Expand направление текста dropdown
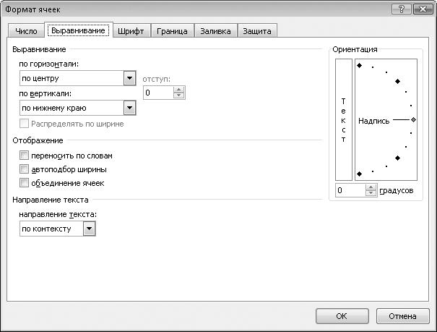The height and width of the screenshot is (332, 437). click(89, 229)
